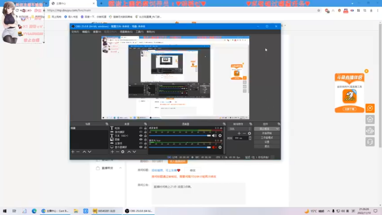Viewport: 382px width, 215px height.
Task: Move scene up in scenes panel
Action: pos(85,151)
